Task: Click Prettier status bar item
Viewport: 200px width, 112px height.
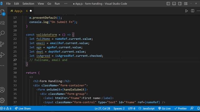Action: [181, 109]
